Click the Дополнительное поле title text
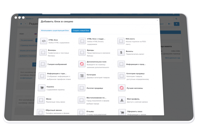The height and width of the screenshot is (132, 198). [x=97, y=62]
